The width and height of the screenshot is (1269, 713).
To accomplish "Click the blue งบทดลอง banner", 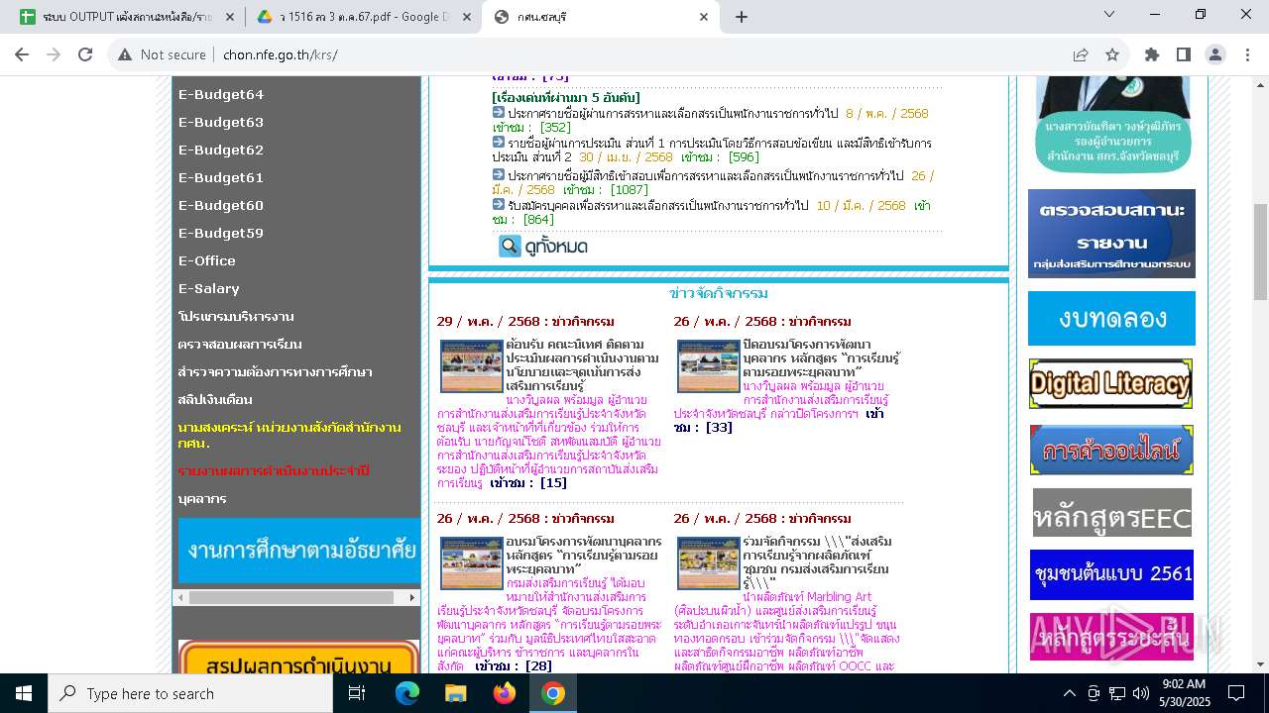I will pos(1111,318).
